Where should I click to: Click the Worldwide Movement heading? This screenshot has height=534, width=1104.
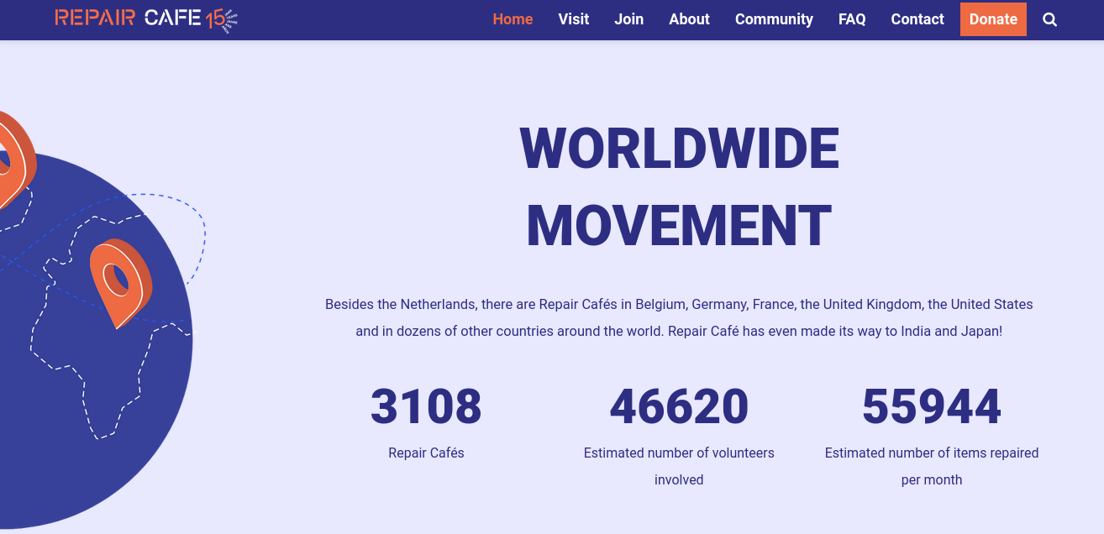click(x=679, y=186)
